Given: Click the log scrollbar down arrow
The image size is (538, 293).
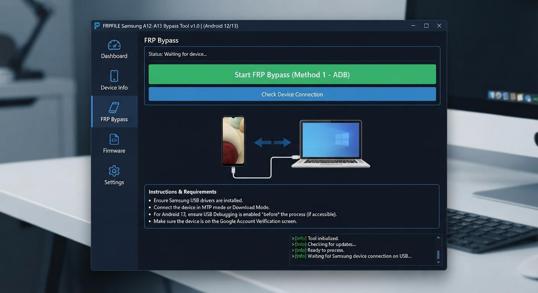Looking at the screenshot, I should tap(438, 262).
